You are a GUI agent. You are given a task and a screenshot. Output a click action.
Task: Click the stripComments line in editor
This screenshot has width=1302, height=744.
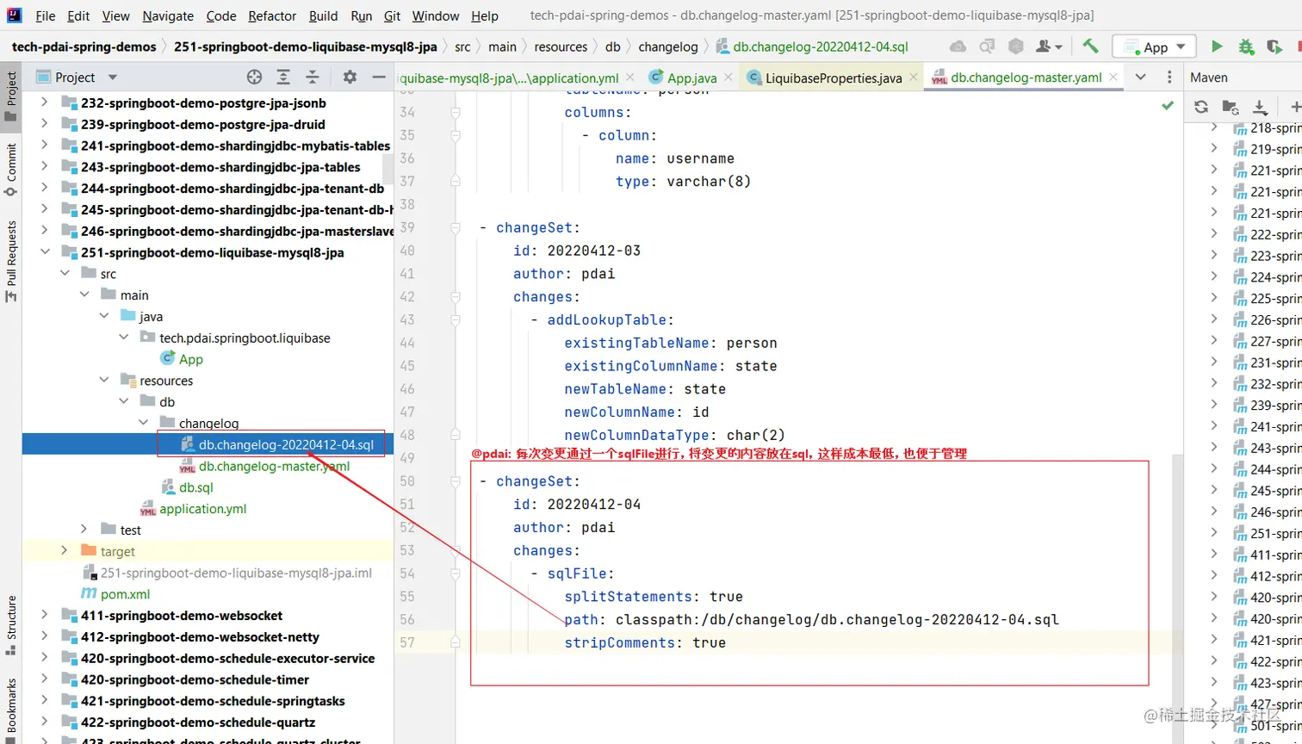coord(645,642)
